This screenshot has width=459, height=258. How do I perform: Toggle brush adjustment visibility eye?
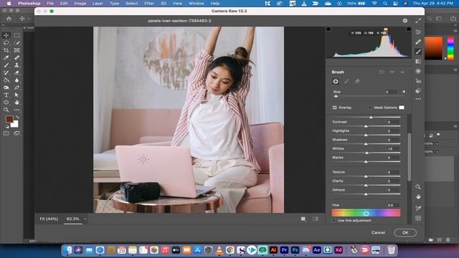392,72
